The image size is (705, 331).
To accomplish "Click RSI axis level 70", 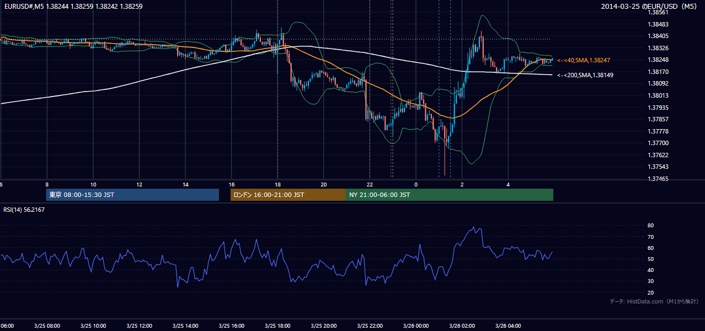I will [651, 237].
